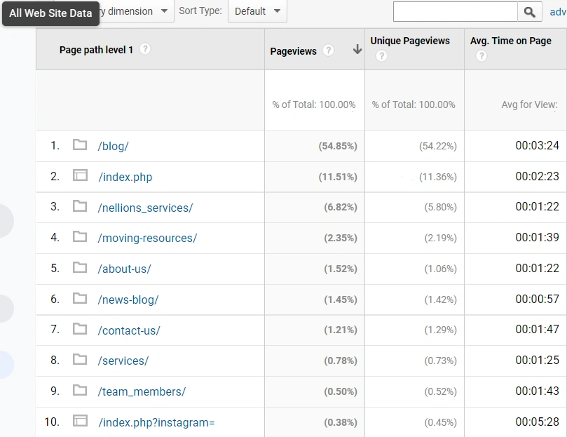The height and width of the screenshot is (437, 567).
Task: Click folder icon of /team_members/ row
Action: (80, 390)
